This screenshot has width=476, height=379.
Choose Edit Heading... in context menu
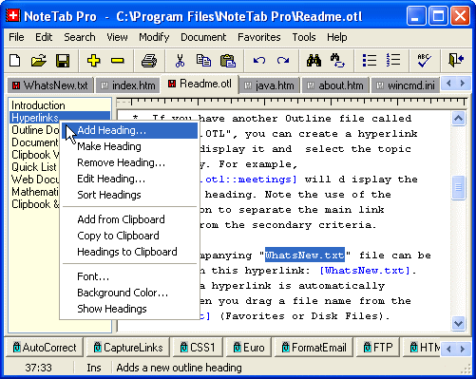click(x=129, y=179)
